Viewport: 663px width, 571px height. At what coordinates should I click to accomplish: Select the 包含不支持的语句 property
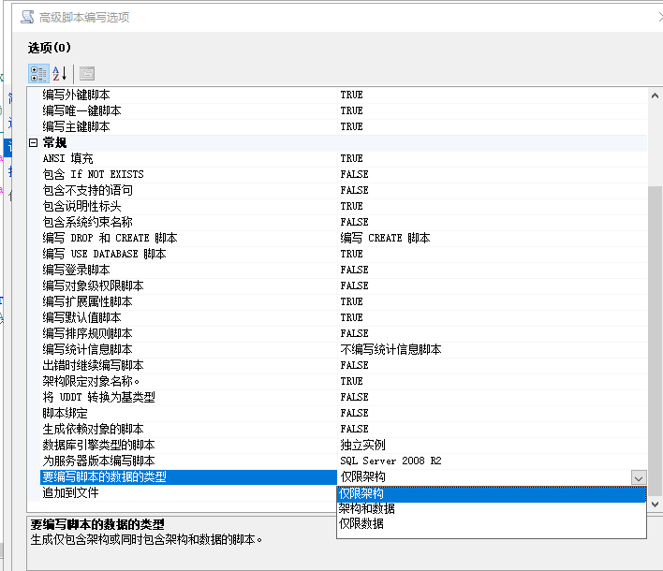click(x=189, y=191)
